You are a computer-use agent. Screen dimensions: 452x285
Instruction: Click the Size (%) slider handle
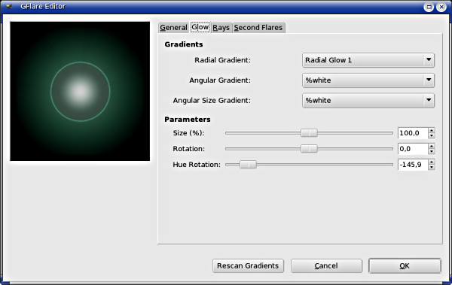[x=309, y=133]
